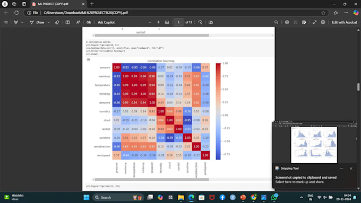Print the PDF document

pyautogui.click(x=287, y=22)
